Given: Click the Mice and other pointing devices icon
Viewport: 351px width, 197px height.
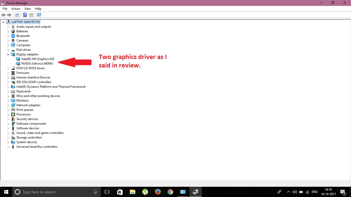Looking at the screenshot, I should [x=13, y=96].
